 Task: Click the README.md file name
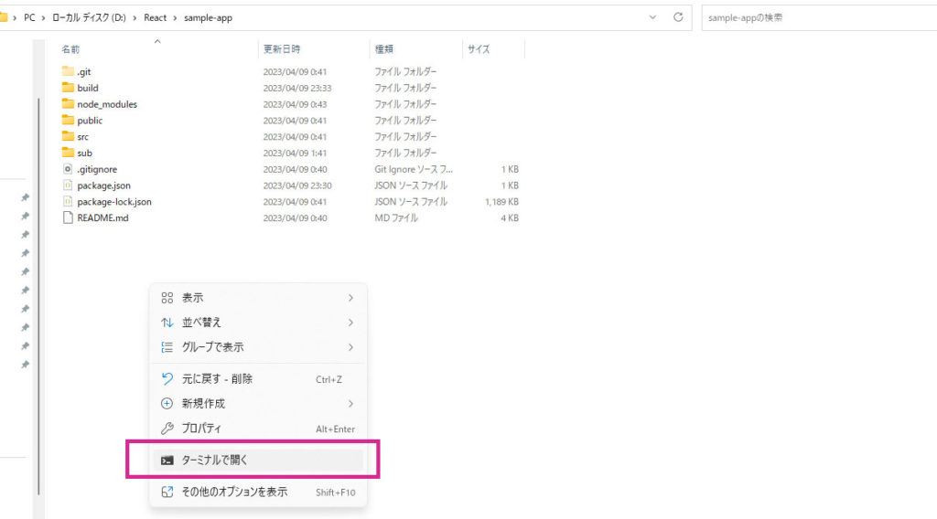click(x=102, y=217)
